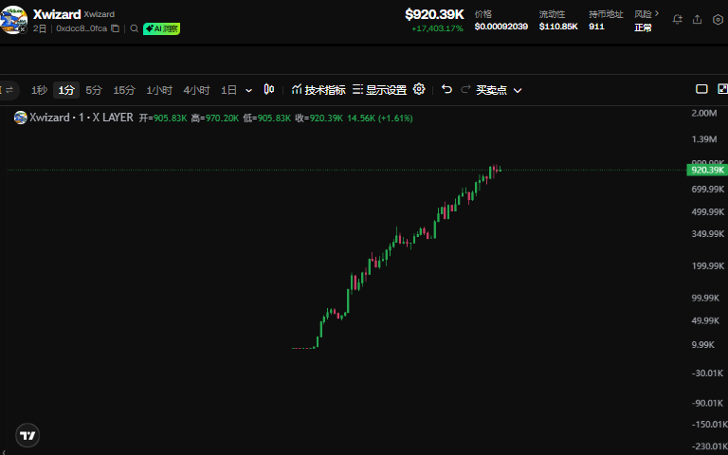Image resolution: width=728 pixels, height=455 pixels.
Task: Select the 1秒 timeframe
Action: pyautogui.click(x=39, y=90)
